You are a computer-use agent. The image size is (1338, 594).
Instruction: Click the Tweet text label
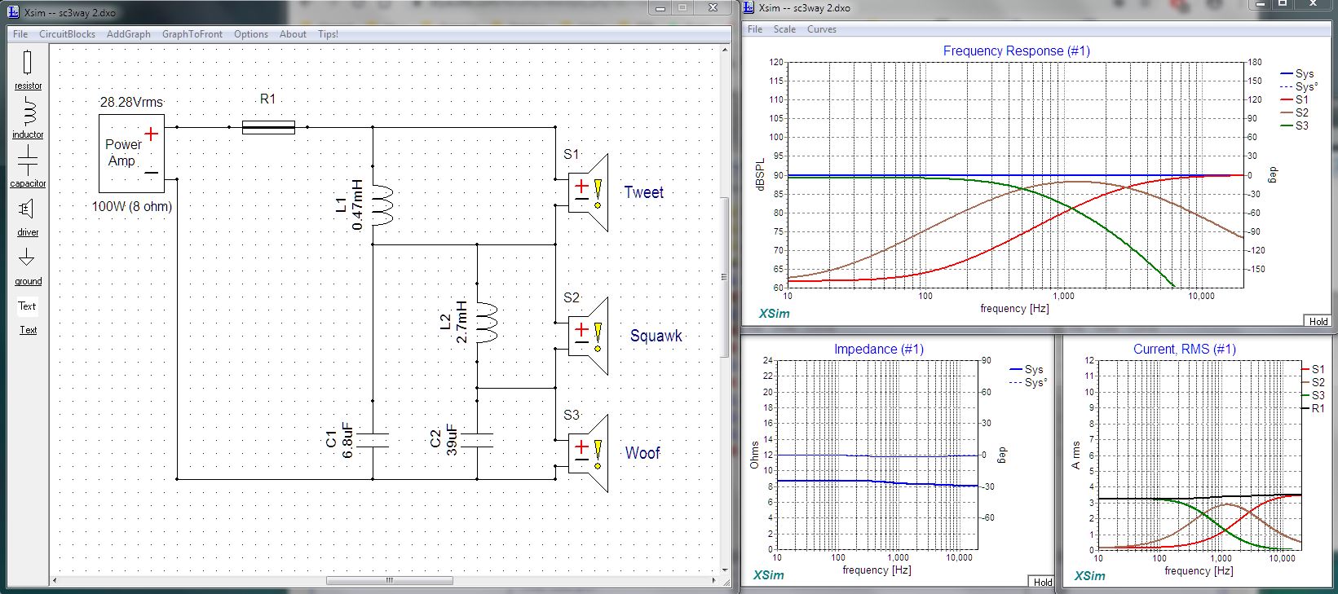[x=643, y=192]
